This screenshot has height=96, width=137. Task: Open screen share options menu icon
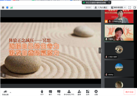(x=109, y=3)
